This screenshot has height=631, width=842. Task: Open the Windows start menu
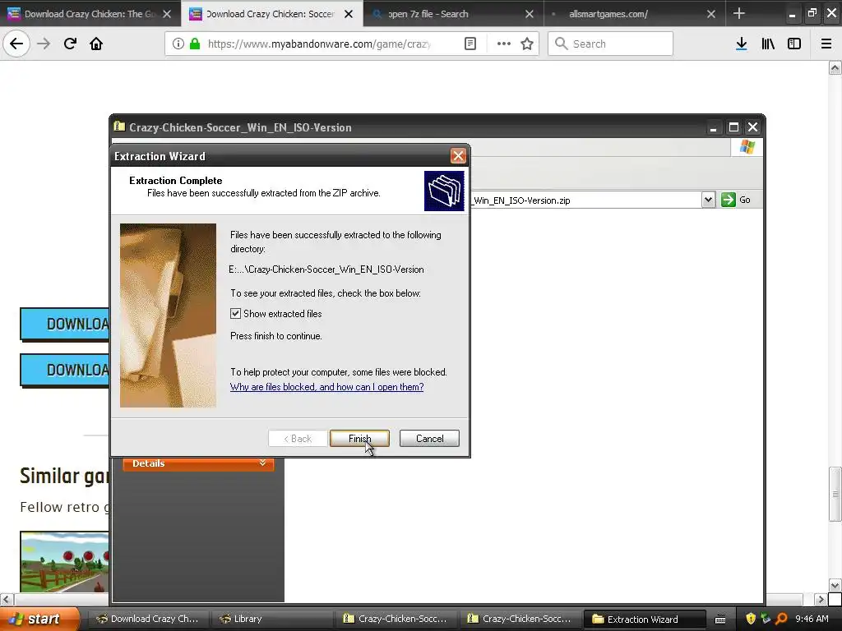pos(39,619)
